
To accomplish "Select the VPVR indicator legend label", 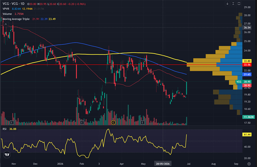I will 6,9.
